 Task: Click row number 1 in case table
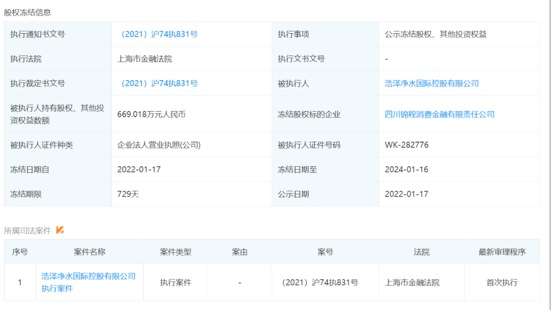[20, 282]
